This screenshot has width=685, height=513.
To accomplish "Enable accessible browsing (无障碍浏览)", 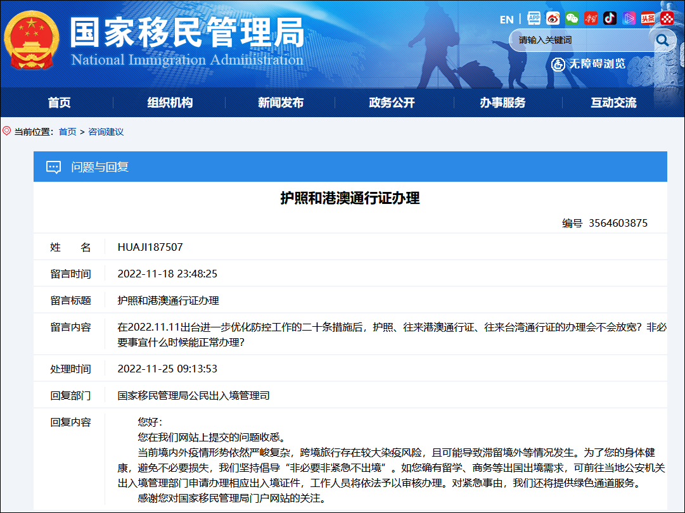I will pos(588,64).
